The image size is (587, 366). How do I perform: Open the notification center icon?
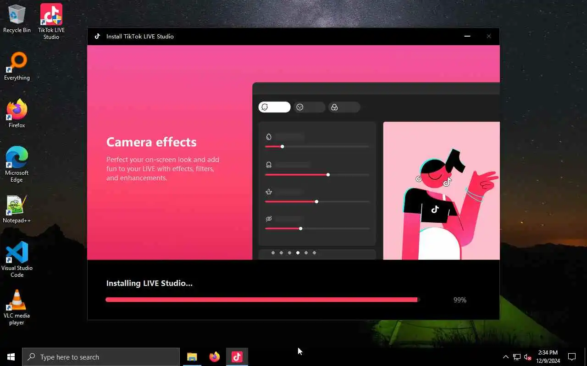(572, 357)
